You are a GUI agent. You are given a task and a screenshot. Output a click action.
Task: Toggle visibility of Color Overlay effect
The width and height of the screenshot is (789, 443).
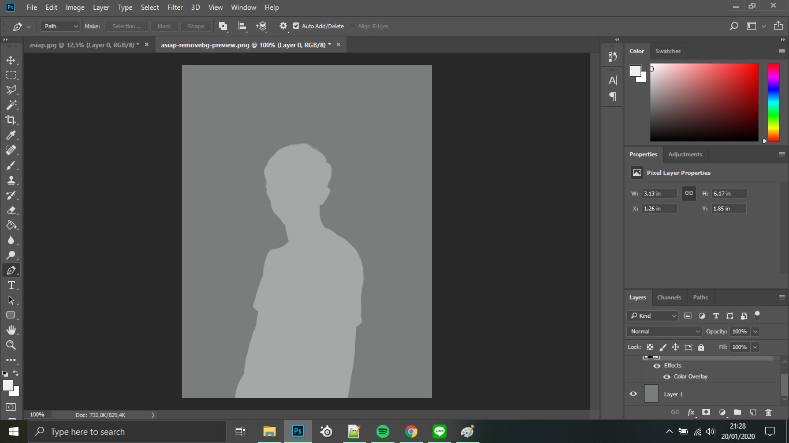coord(667,377)
